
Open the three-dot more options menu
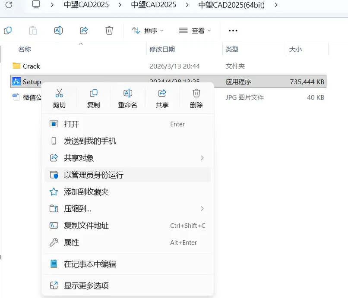click(233, 30)
